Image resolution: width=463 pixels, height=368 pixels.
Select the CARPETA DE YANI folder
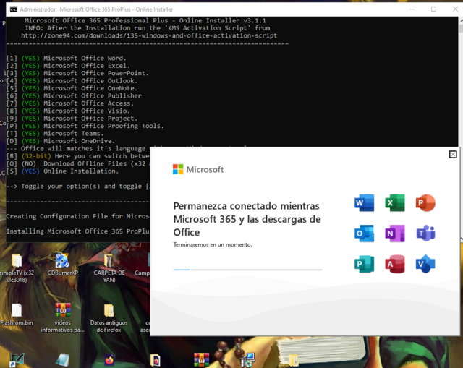coord(109,268)
